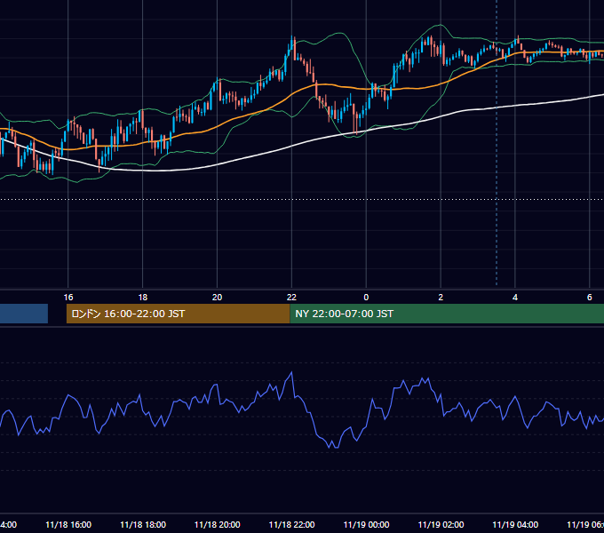
Task: Click the "11/18 20:00" date label
Action: click(x=218, y=524)
